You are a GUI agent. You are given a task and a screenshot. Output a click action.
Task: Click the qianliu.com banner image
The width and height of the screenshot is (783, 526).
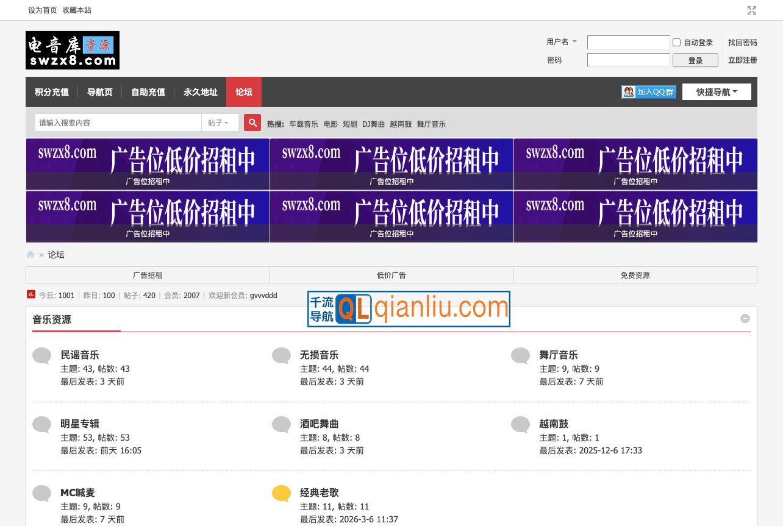click(x=409, y=309)
